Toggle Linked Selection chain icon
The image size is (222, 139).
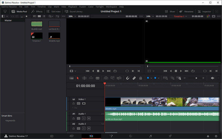click(x=134, y=78)
